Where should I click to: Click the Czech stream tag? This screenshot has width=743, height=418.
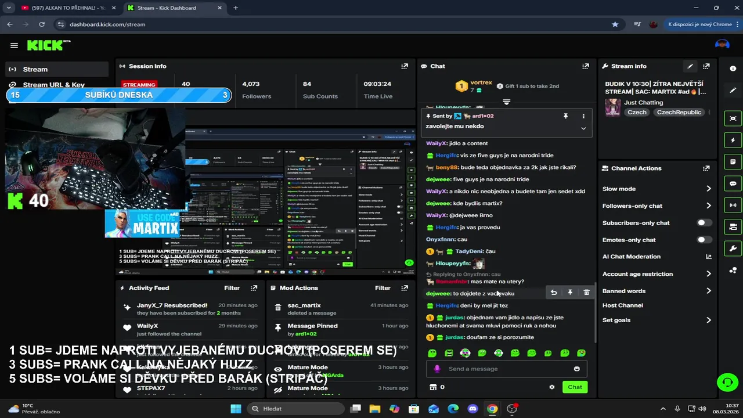637,112
